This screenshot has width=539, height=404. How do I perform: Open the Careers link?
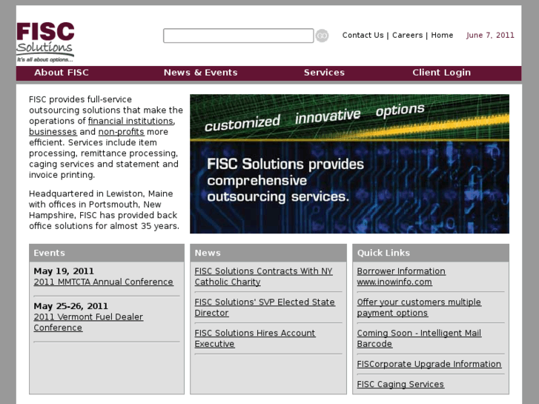pyautogui.click(x=407, y=35)
